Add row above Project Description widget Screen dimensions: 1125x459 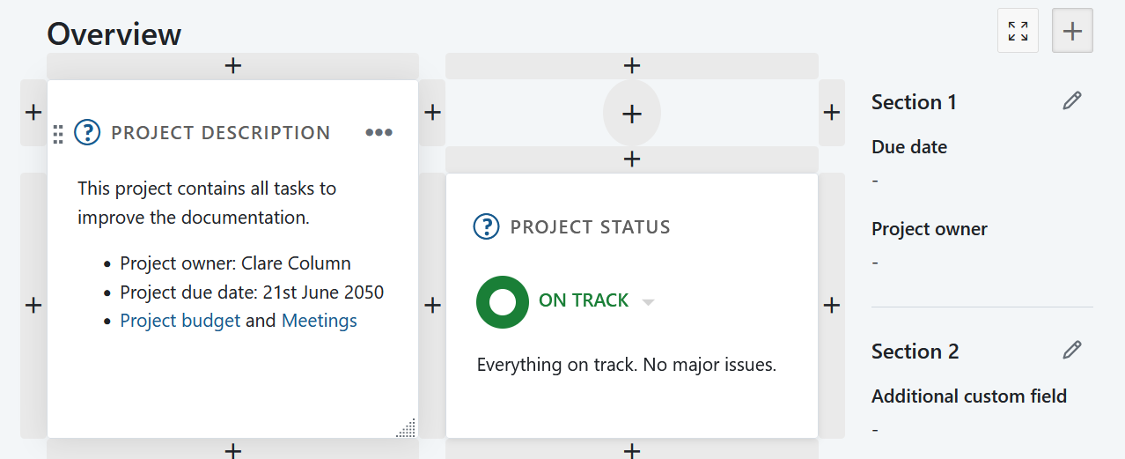[232, 66]
